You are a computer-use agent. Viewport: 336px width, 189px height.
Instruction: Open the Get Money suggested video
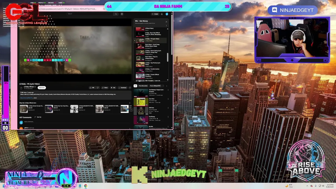150,120
